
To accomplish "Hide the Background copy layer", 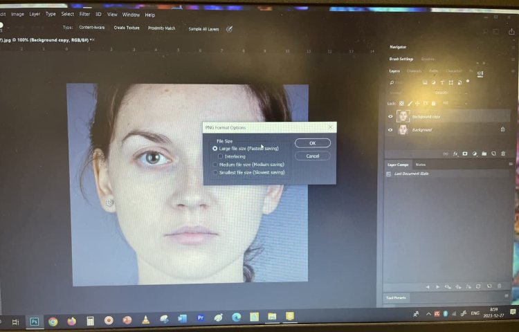I will pos(390,117).
